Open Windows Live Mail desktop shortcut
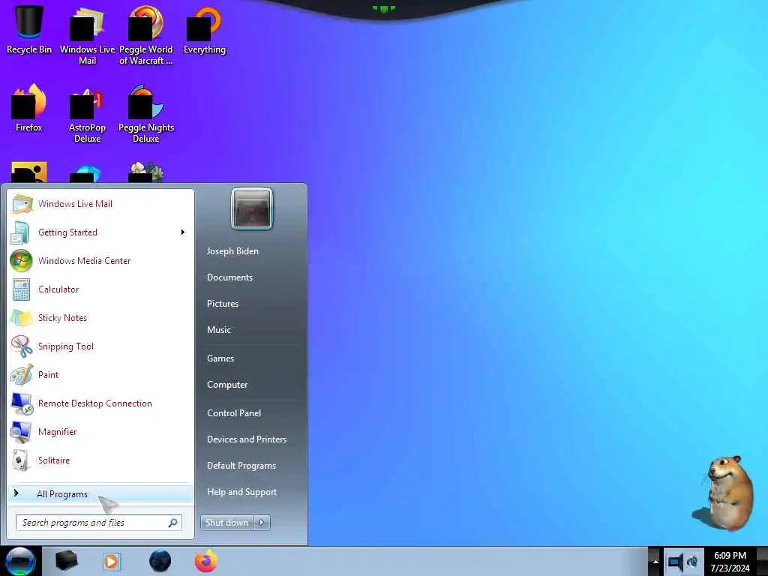Viewport: 768px width, 576px height. pyautogui.click(x=87, y=34)
